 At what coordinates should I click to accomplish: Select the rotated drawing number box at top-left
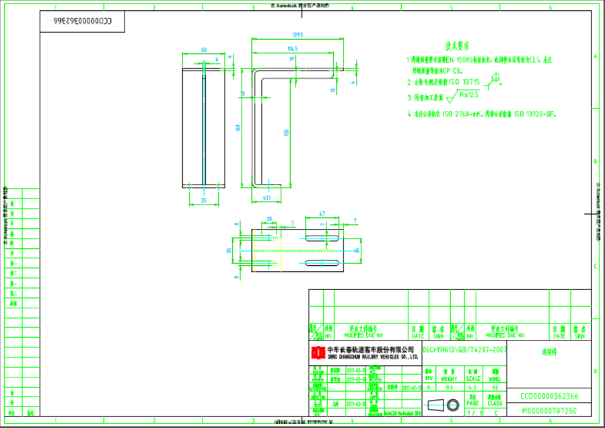82,21
